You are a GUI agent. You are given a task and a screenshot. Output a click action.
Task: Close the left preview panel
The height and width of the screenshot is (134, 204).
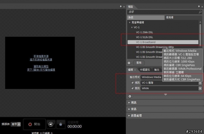(124, 7)
